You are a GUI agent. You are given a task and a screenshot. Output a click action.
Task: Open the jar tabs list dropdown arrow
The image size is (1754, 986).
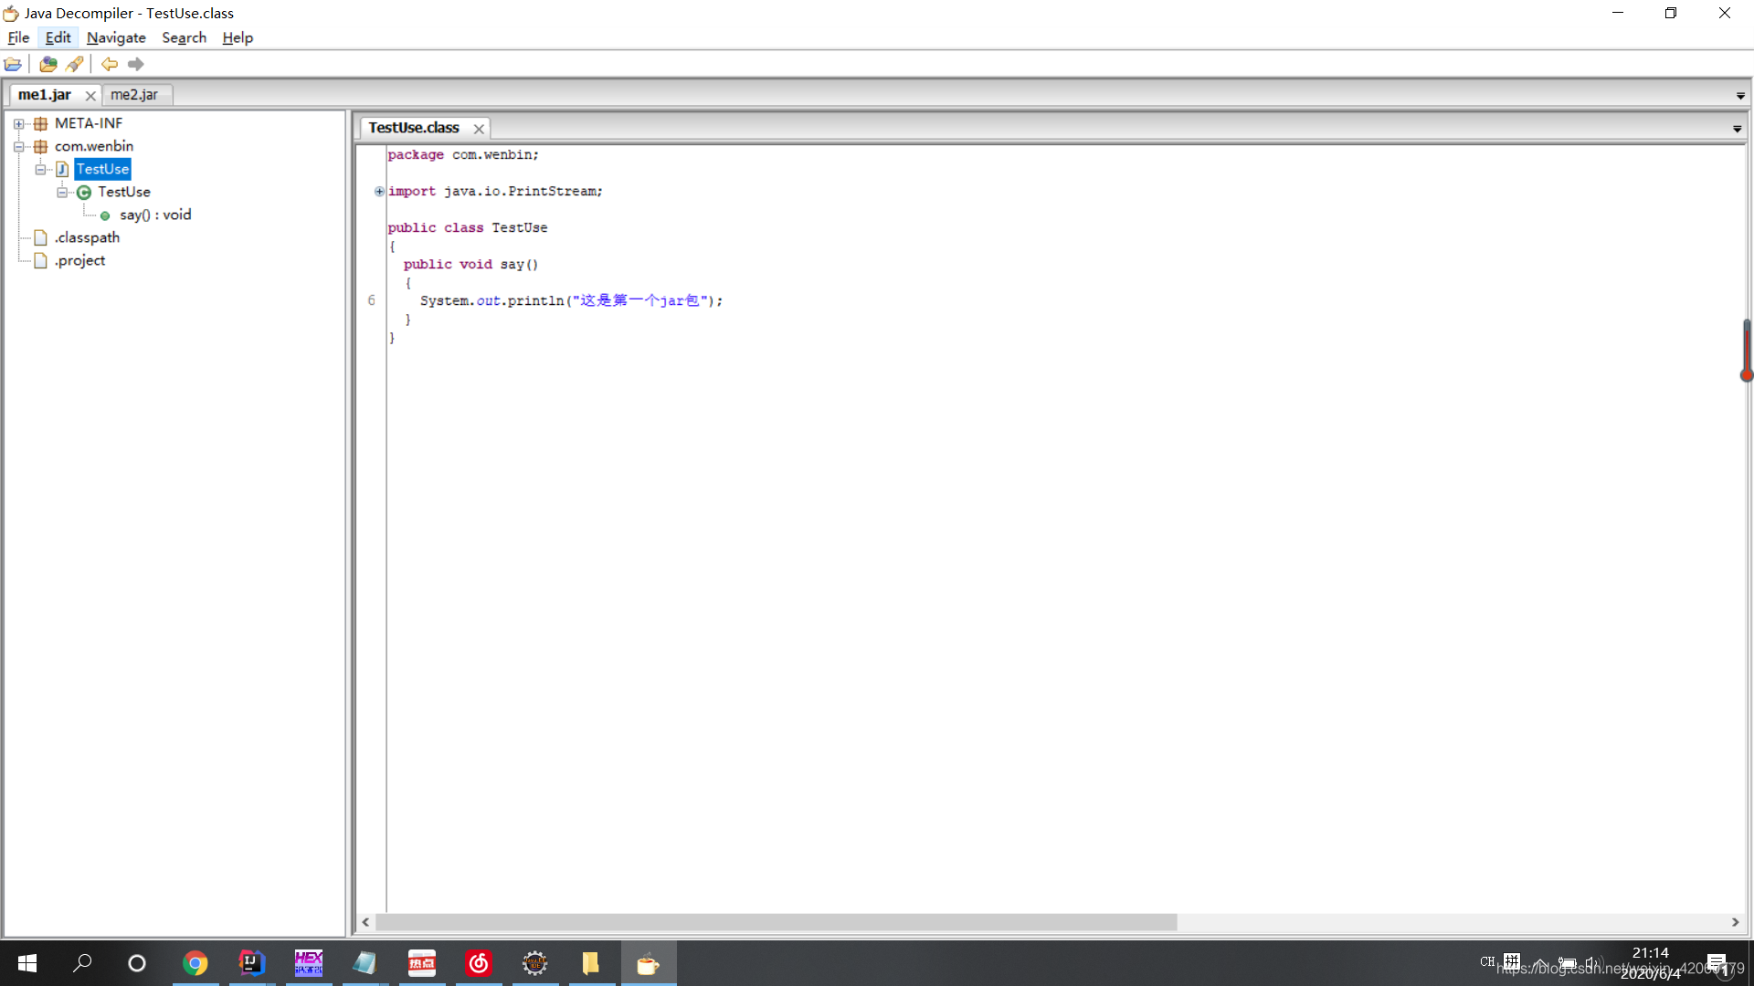[x=1740, y=96]
